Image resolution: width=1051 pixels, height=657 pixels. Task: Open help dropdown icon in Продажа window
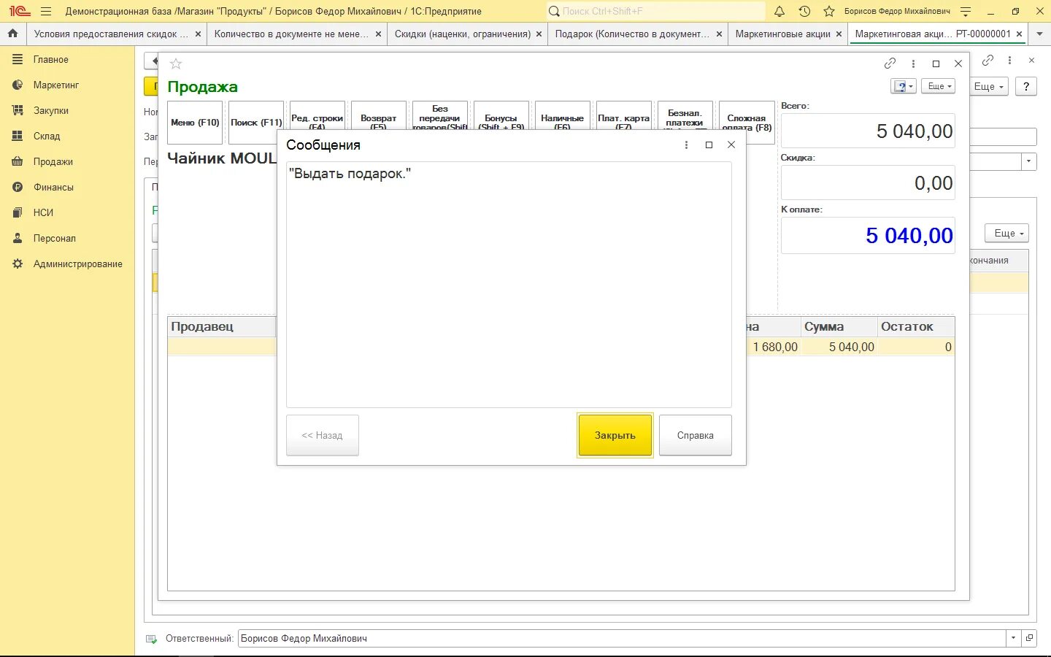[x=904, y=86]
